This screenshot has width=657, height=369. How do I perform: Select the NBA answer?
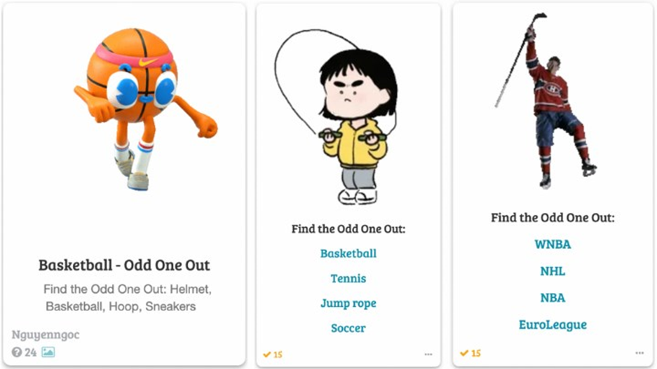552,298
